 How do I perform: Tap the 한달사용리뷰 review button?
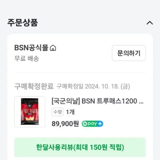[x=80, y=147]
